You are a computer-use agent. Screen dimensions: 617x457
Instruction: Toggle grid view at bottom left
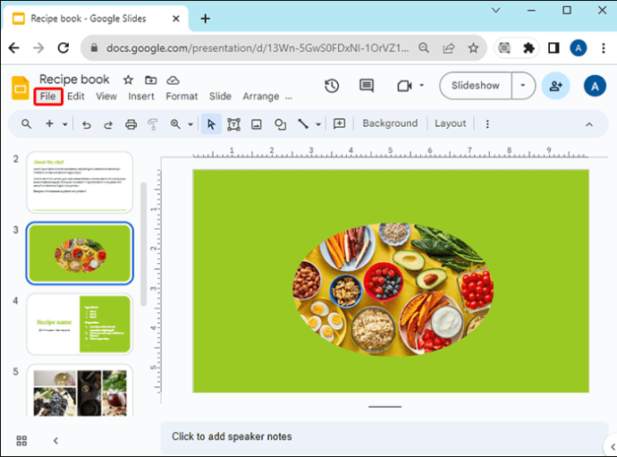tap(21, 441)
